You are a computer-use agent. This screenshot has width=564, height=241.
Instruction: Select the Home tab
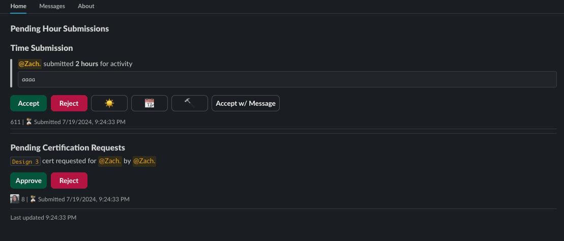point(18,6)
